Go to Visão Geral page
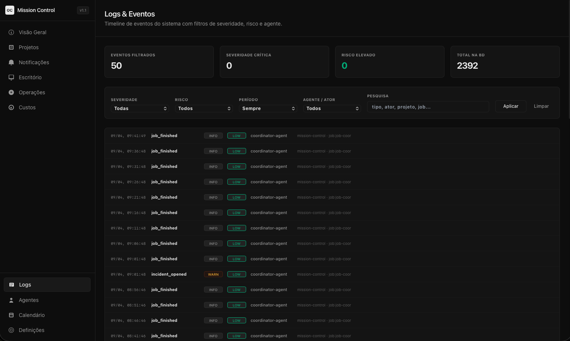Viewport: 570px width, 341px height. pos(47,32)
